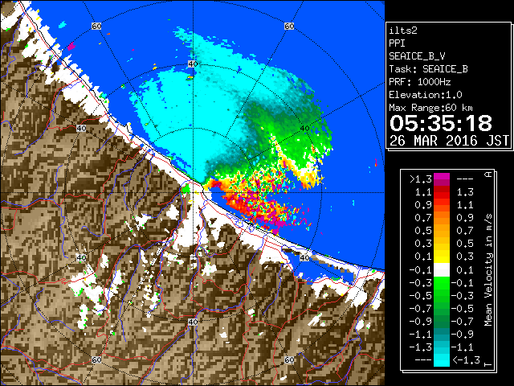Click the 'SEAICE_B_V' product name
514x386 pixels.
click(x=417, y=56)
